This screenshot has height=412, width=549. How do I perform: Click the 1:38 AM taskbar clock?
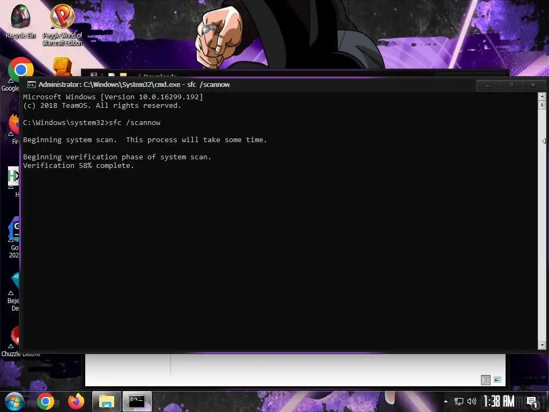499,401
